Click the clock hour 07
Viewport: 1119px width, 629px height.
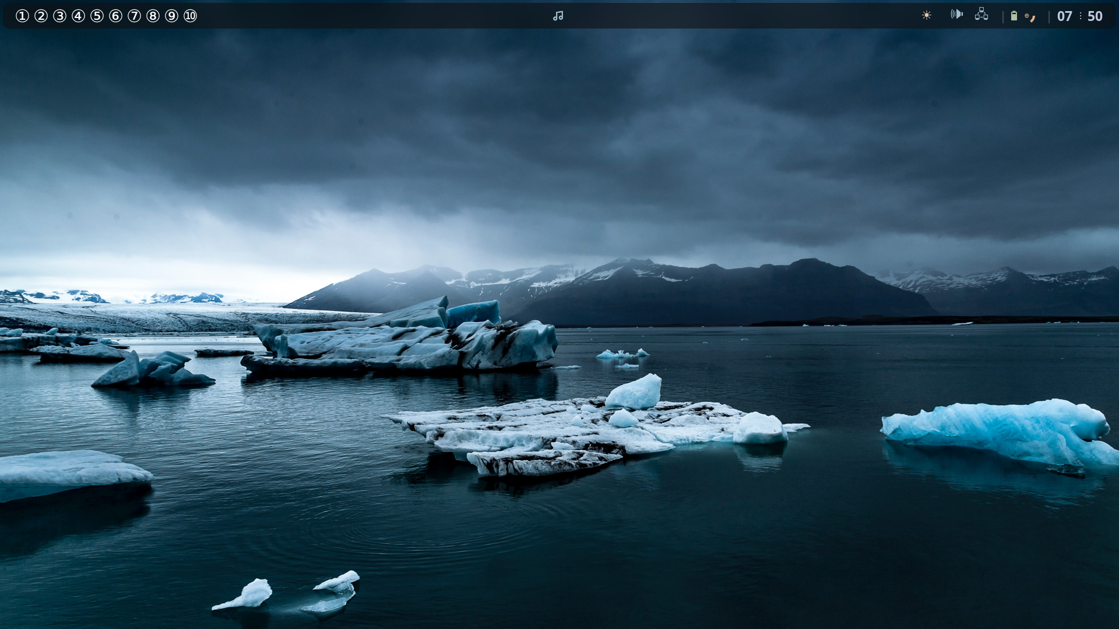pyautogui.click(x=1064, y=16)
